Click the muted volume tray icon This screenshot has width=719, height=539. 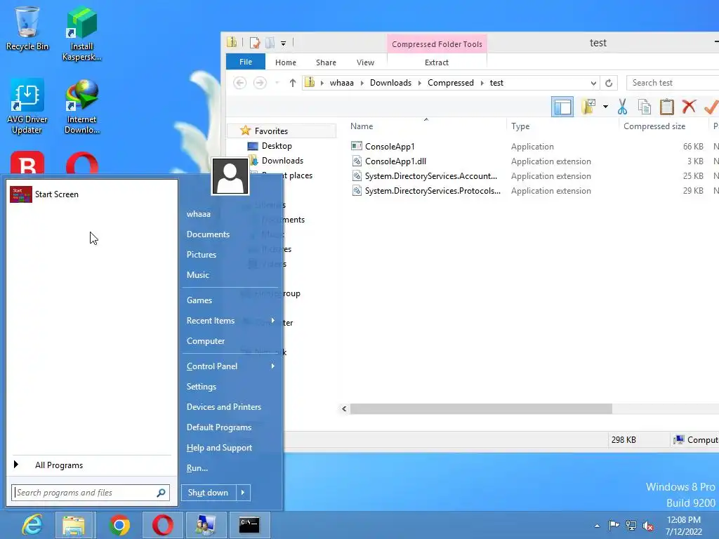tap(648, 526)
